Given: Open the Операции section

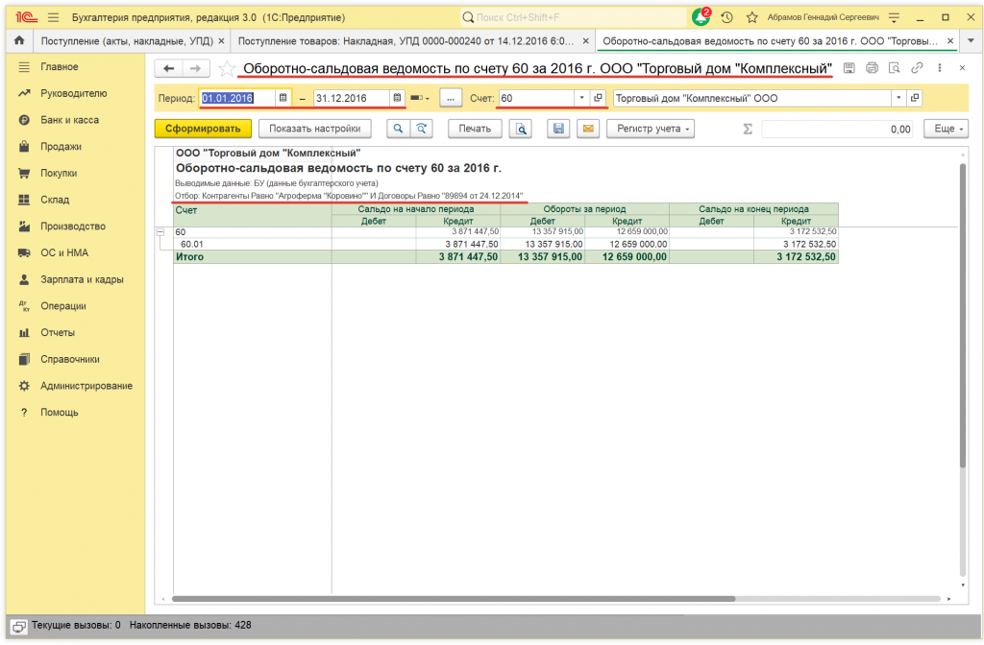Looking at the screenshot, I should pos(63,306).
